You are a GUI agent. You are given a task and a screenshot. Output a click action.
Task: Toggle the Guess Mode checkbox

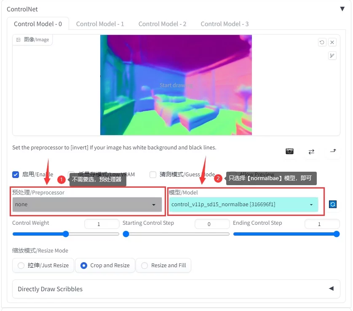click(153, 174)
